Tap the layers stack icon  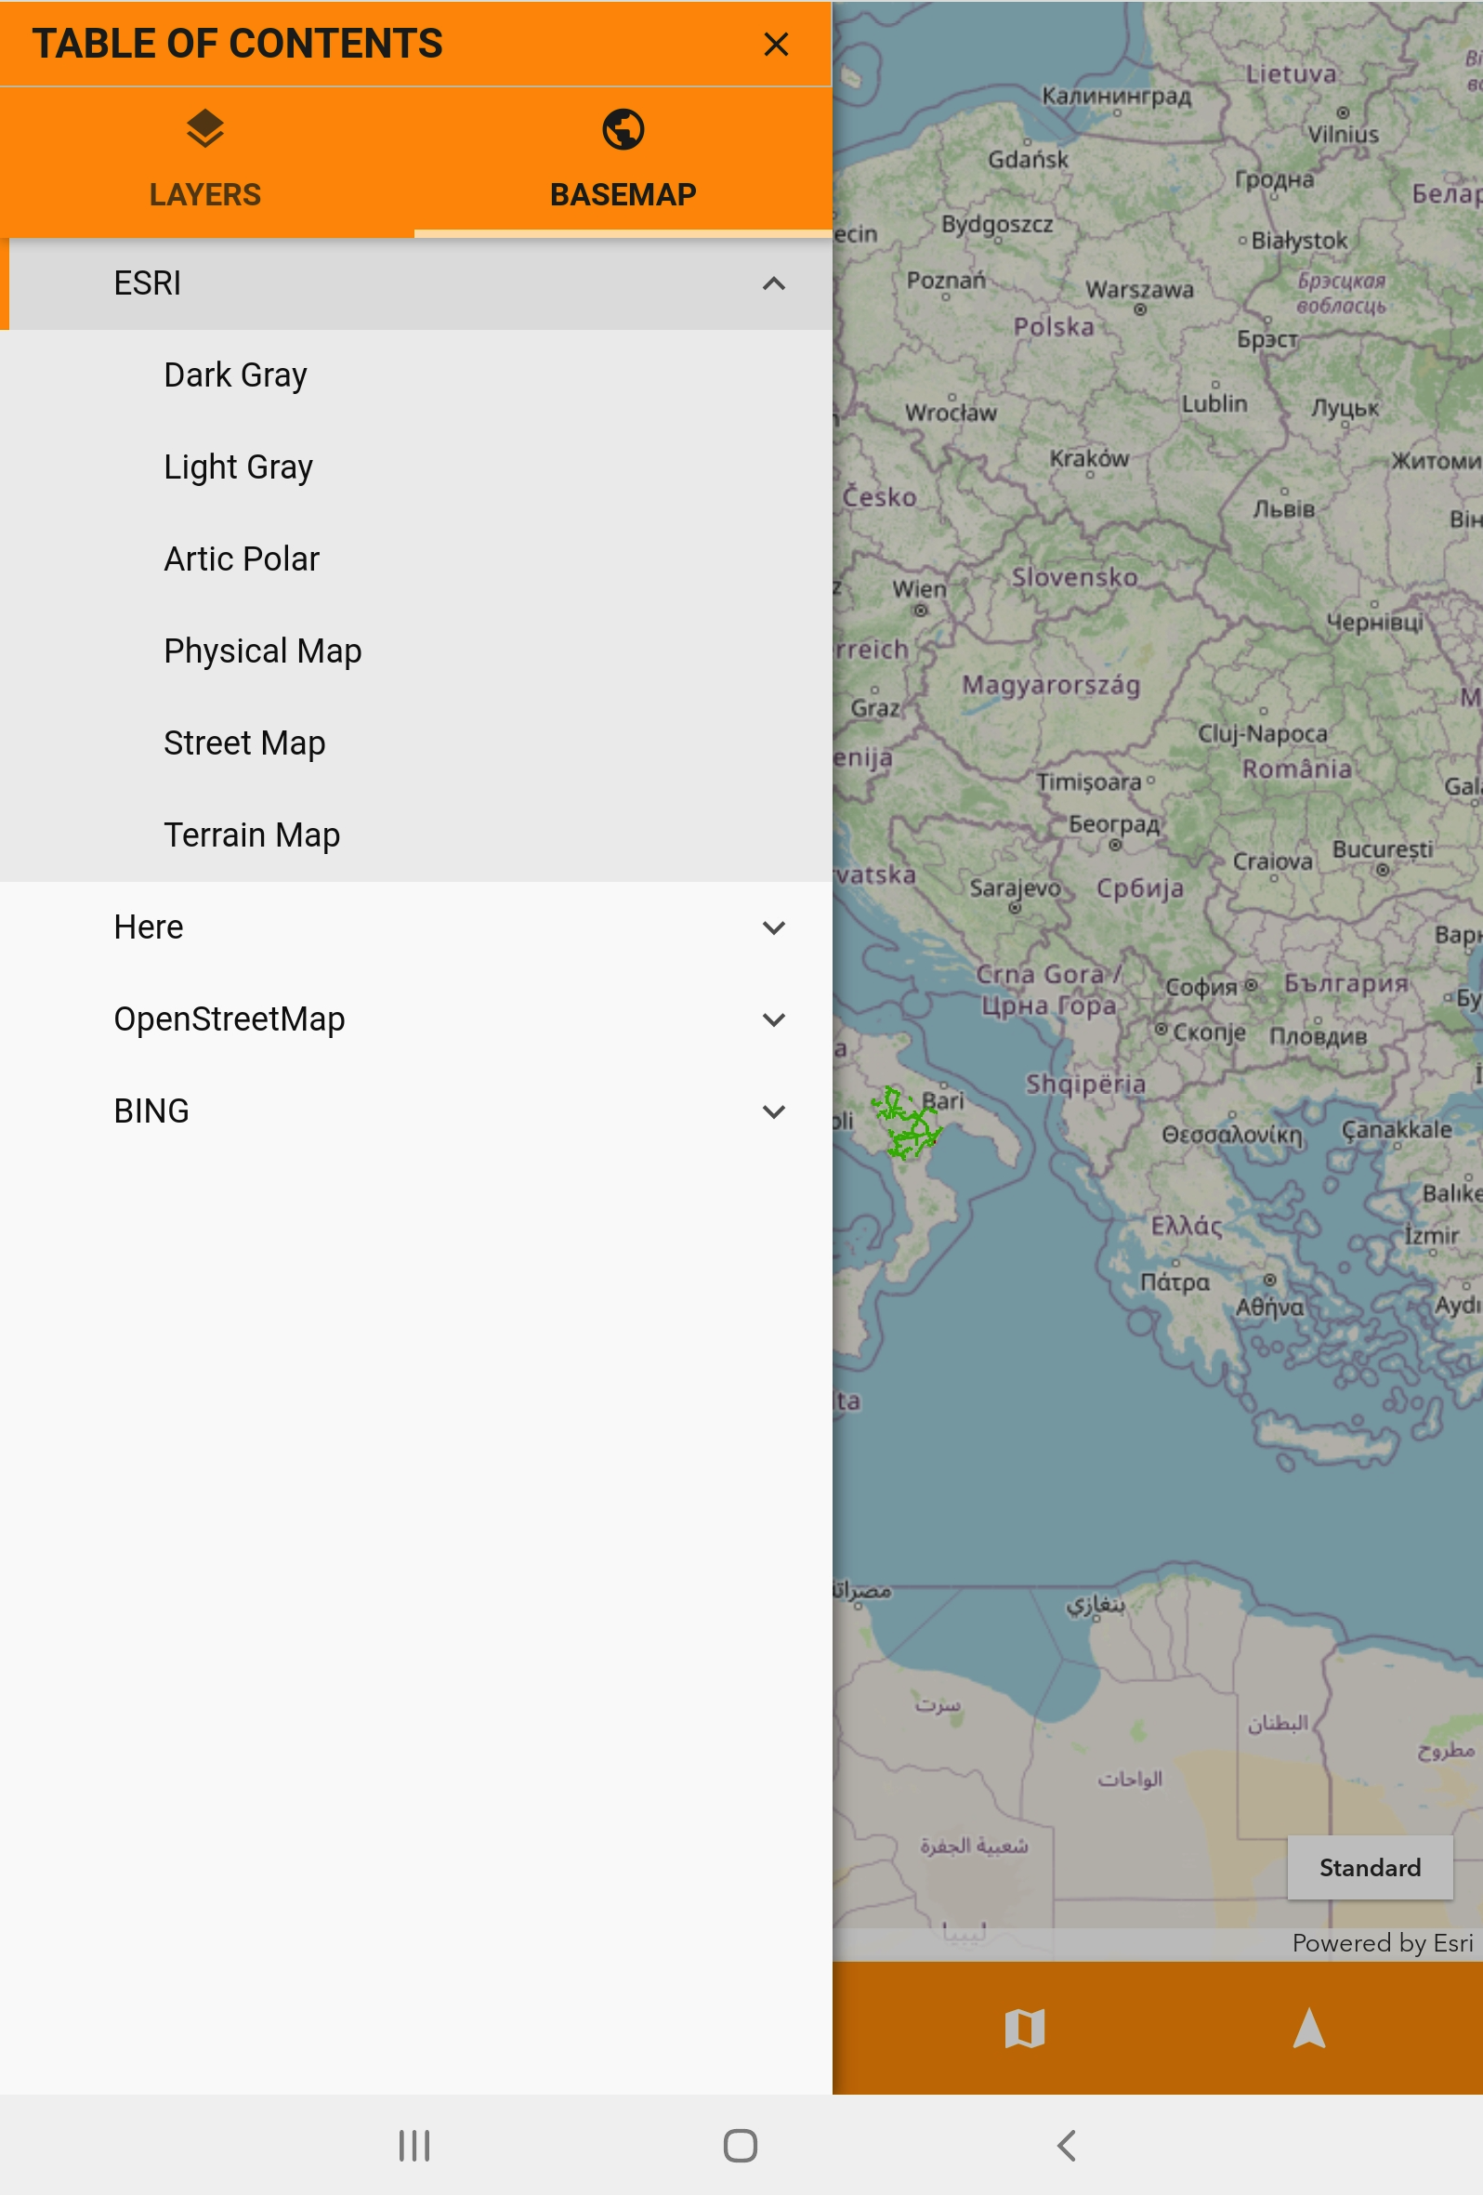[205, 129]
